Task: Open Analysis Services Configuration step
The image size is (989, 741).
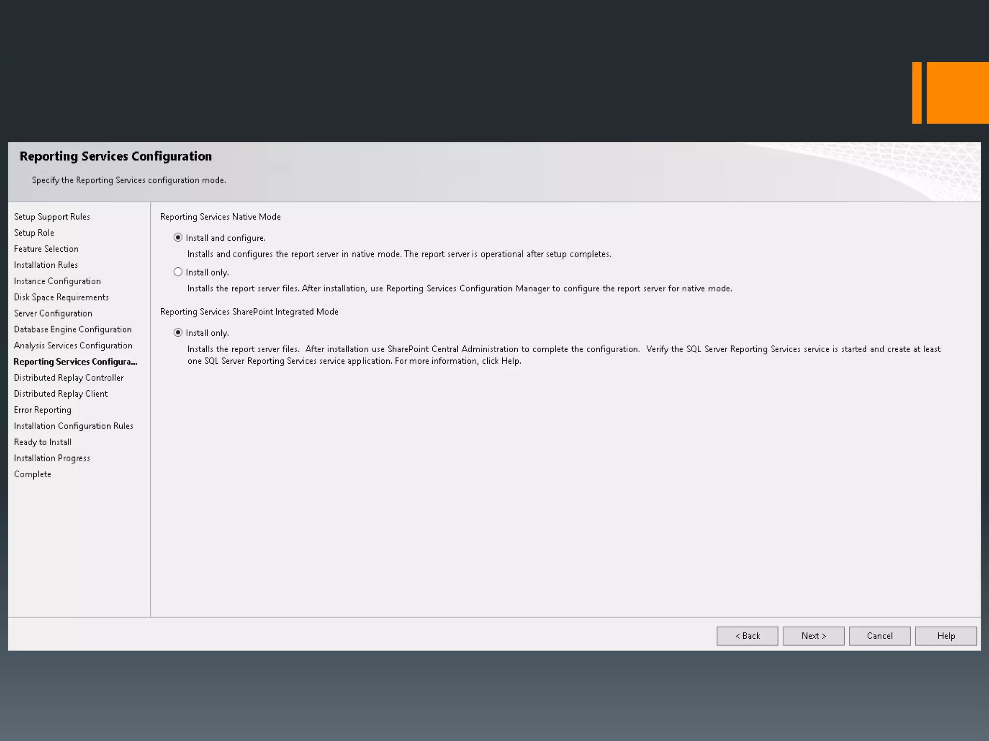Action: coord(73,345)
